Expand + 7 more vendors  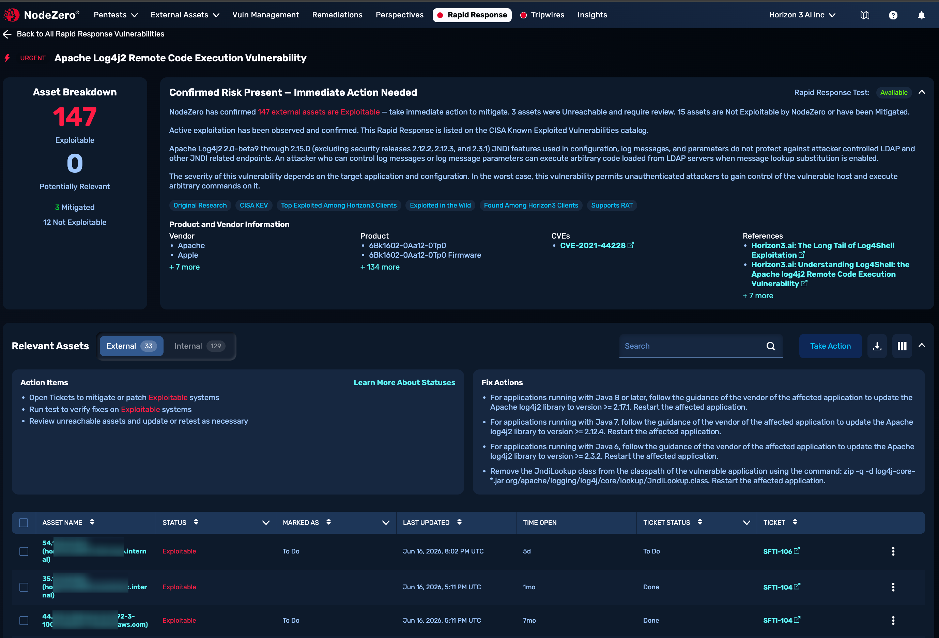click(x=184, y=267)
